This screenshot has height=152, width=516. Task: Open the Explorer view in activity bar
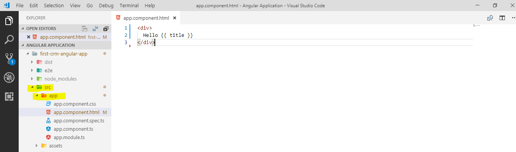click(x=9, y=21)
